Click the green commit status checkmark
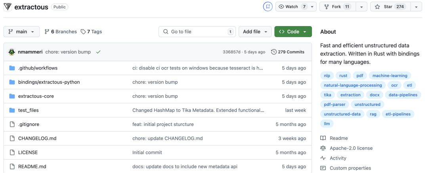 (98, 52)
